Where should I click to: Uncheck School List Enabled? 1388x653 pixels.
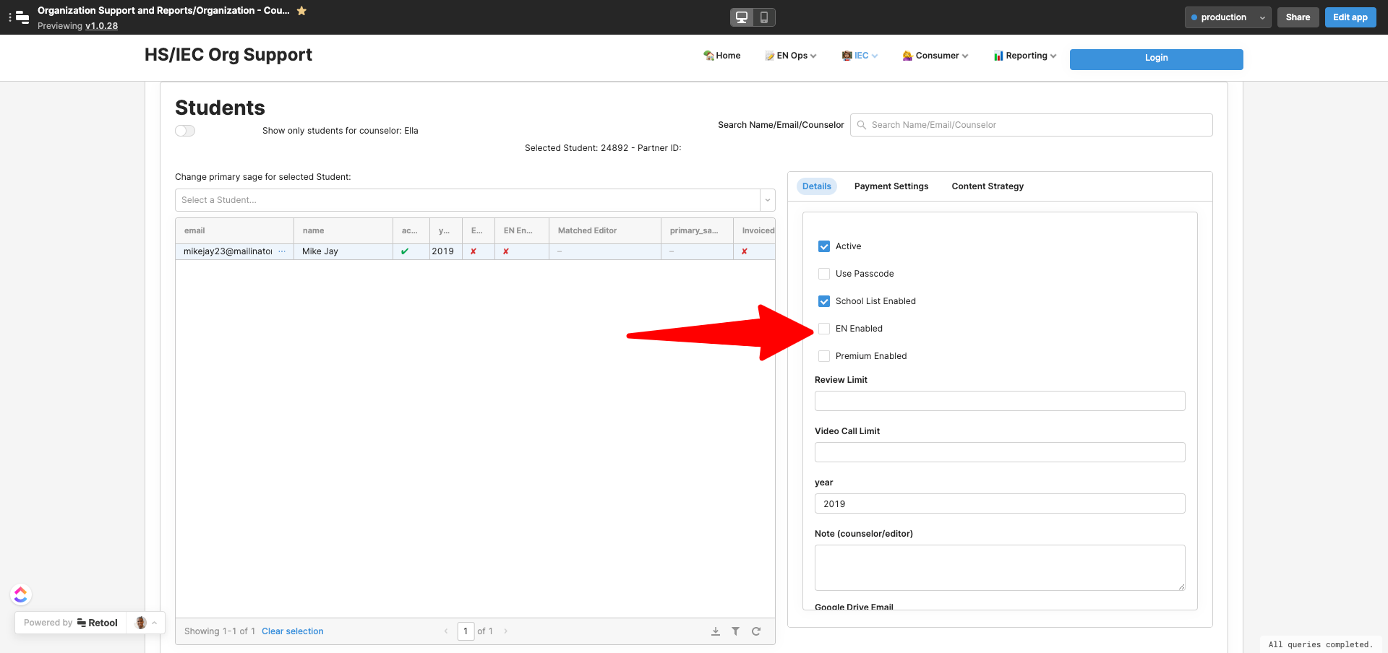(x=824, y=301)
